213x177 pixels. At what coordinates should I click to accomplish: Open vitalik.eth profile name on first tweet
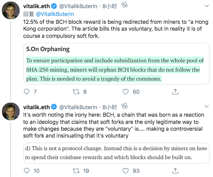tap(36, 6)
